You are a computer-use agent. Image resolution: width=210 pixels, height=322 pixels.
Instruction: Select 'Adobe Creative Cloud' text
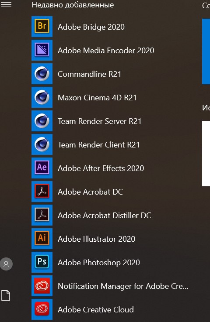pyautogui.click(x=96, y=310)
